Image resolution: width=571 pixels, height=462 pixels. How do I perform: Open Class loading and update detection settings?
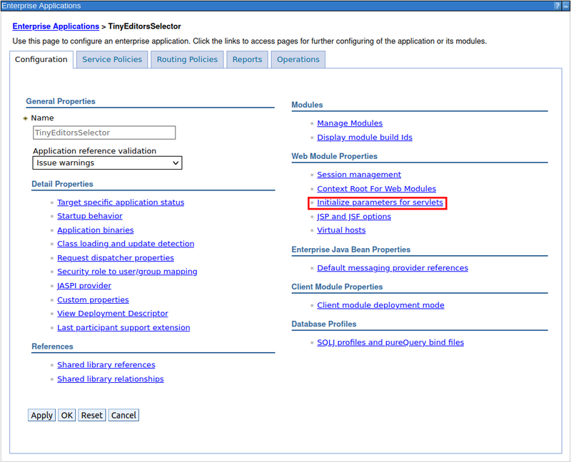pos(126,243)
